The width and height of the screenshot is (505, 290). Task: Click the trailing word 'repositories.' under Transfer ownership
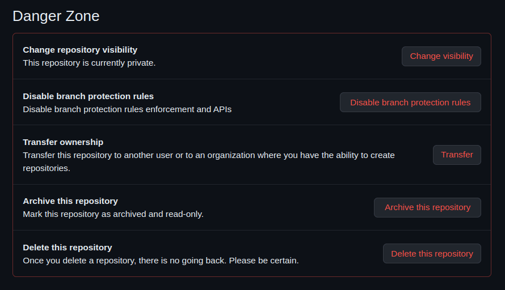click(x=46, y=168)
